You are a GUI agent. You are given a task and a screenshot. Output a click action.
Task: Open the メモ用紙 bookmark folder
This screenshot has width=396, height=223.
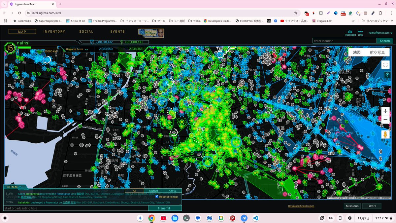(x=177, y=21)
